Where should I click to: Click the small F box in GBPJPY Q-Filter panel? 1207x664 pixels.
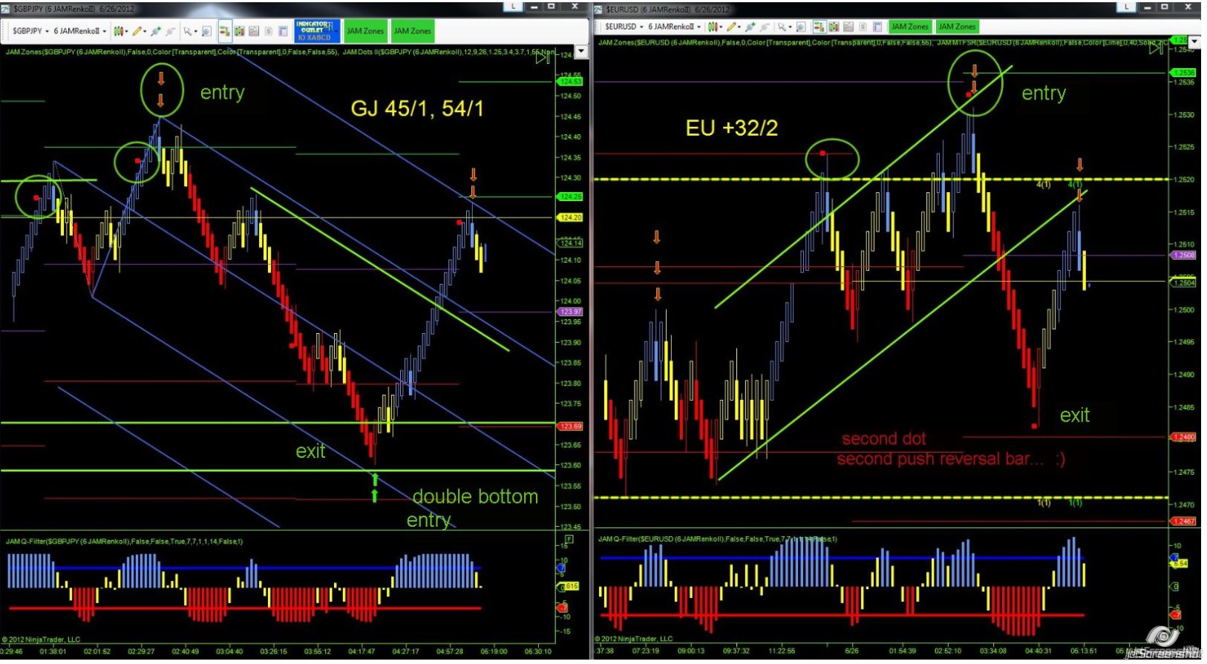[569, 539]
